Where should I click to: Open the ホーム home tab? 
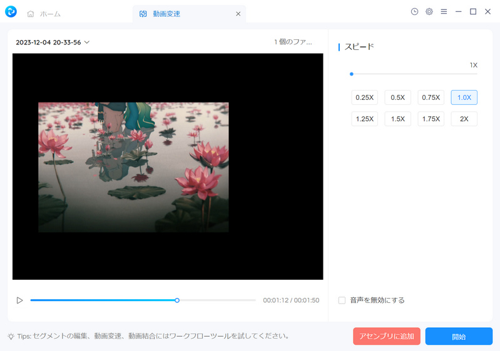point(44,14)
